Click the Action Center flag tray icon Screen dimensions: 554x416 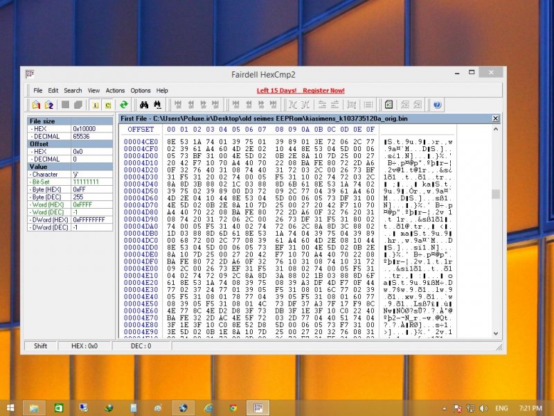pyautogui.click(x=458, y=408)
